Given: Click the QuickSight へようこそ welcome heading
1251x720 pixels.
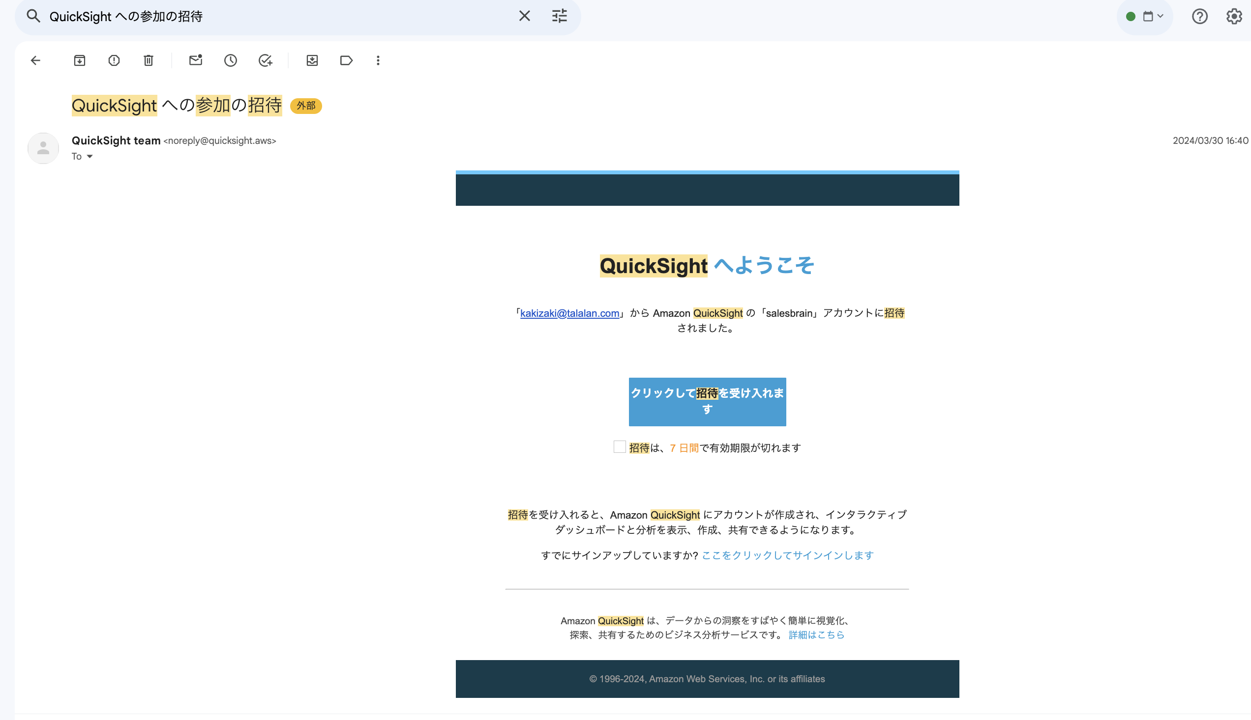Looking at the screenshot, I should (707, 265).
